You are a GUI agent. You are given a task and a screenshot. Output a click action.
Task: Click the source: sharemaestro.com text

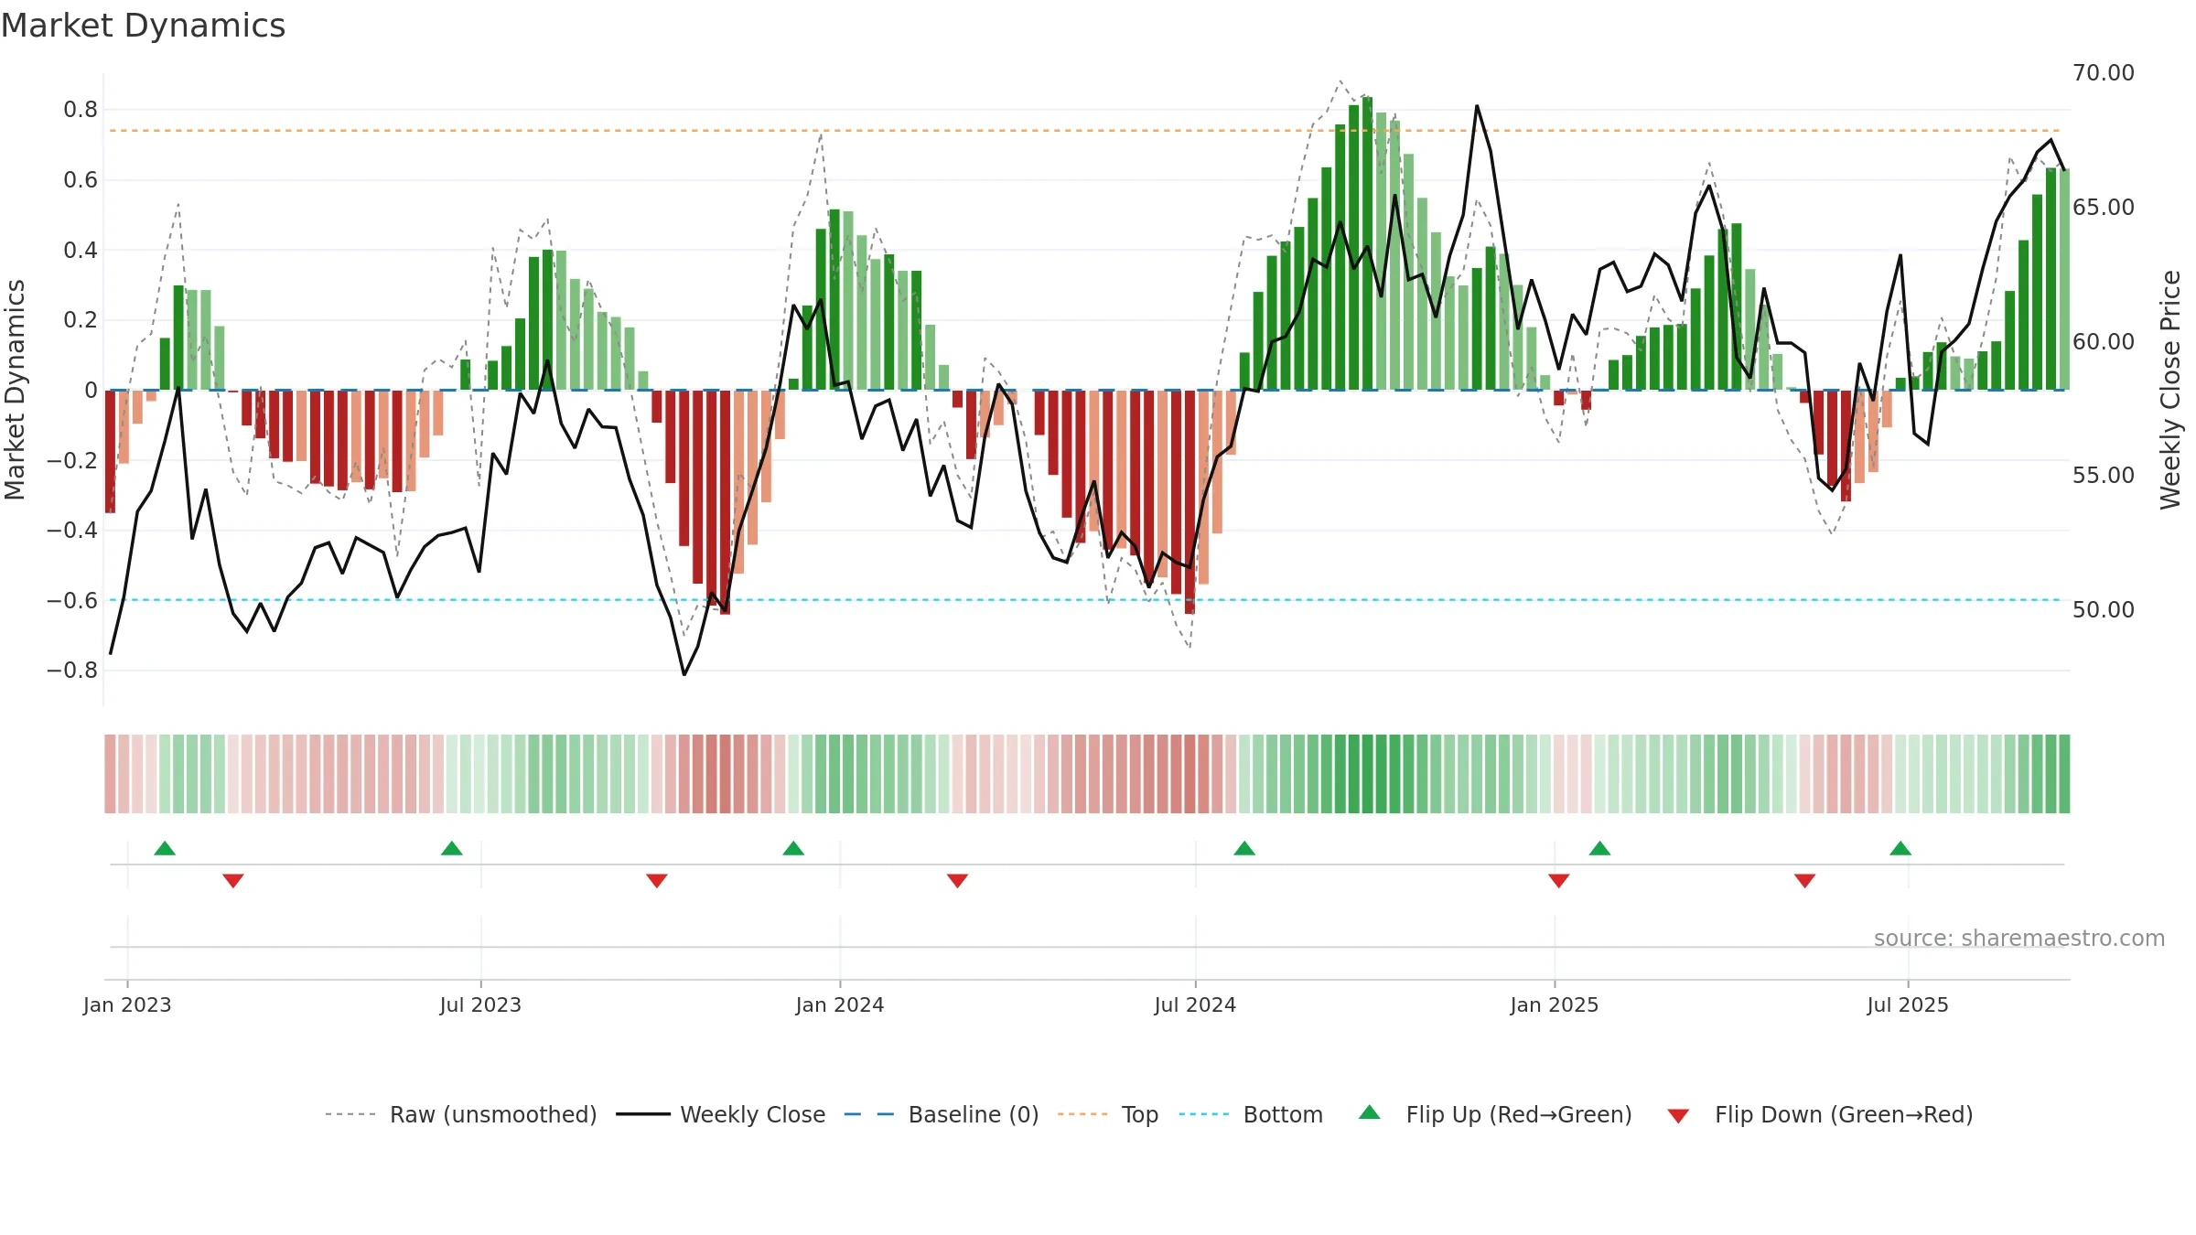pos(2019,938)
